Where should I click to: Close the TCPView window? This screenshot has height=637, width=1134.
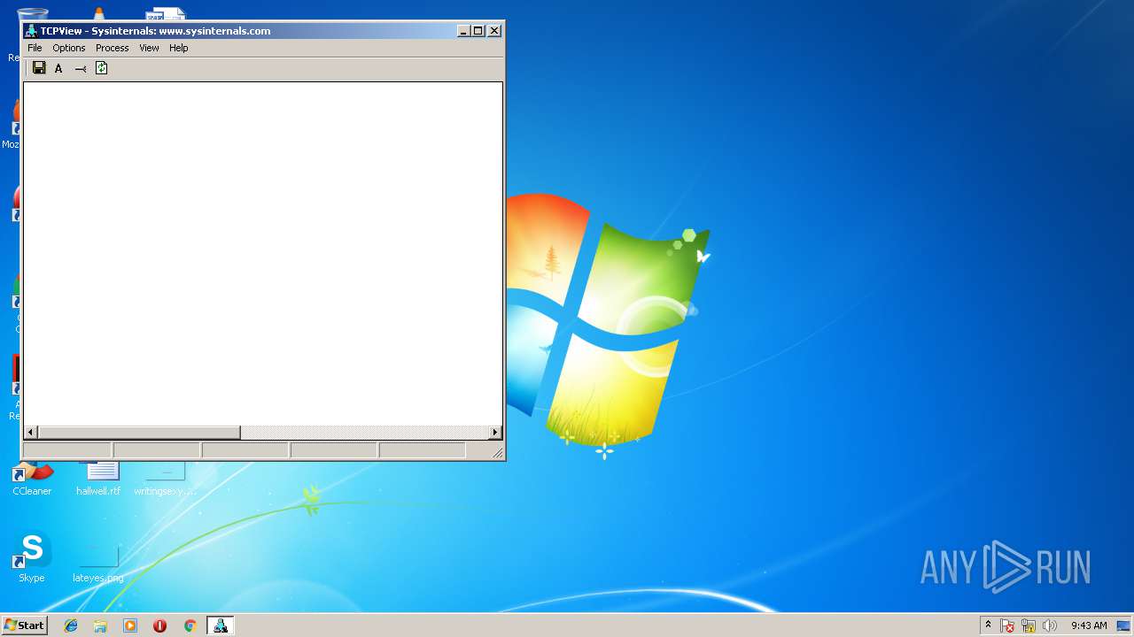point(494,31)
